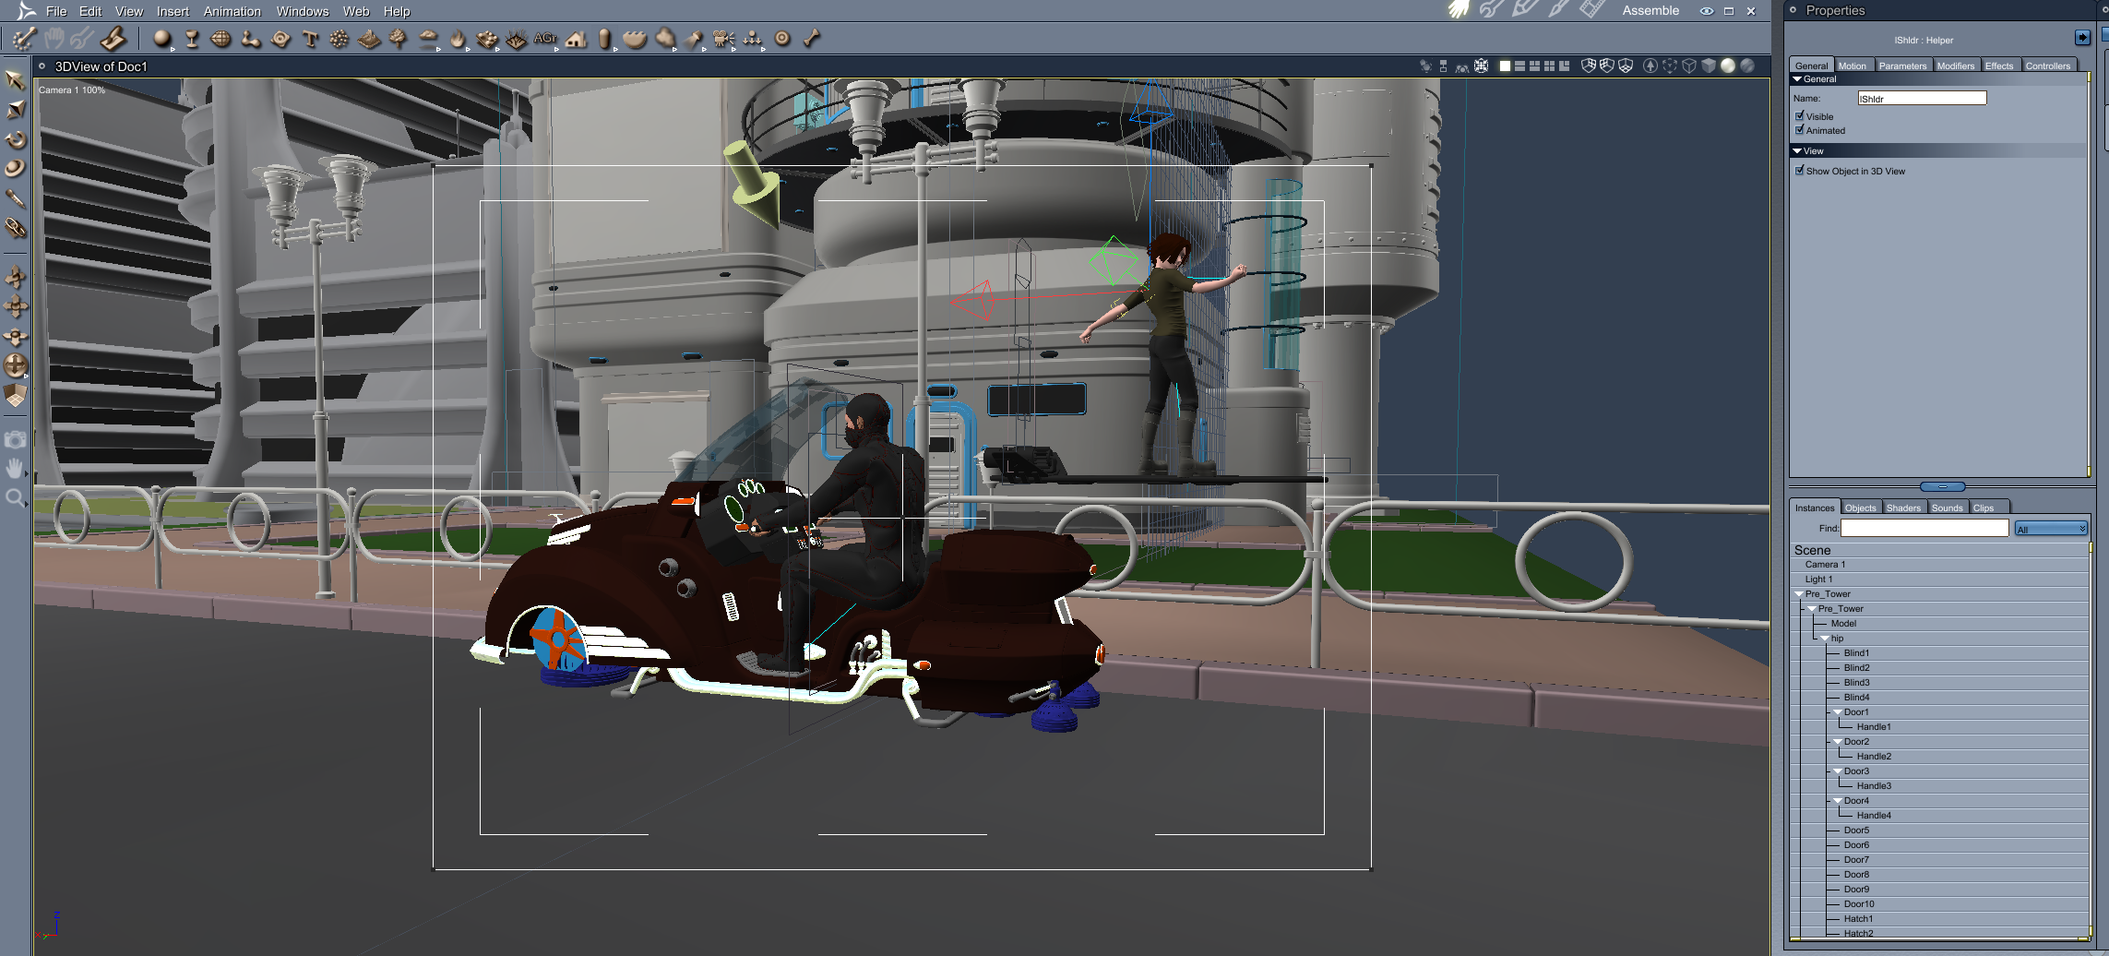Select the Zoom magnifier tool

15,499
